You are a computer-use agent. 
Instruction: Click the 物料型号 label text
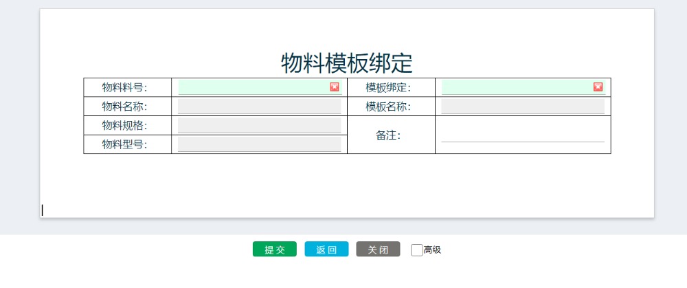click(x=125, y=144)
